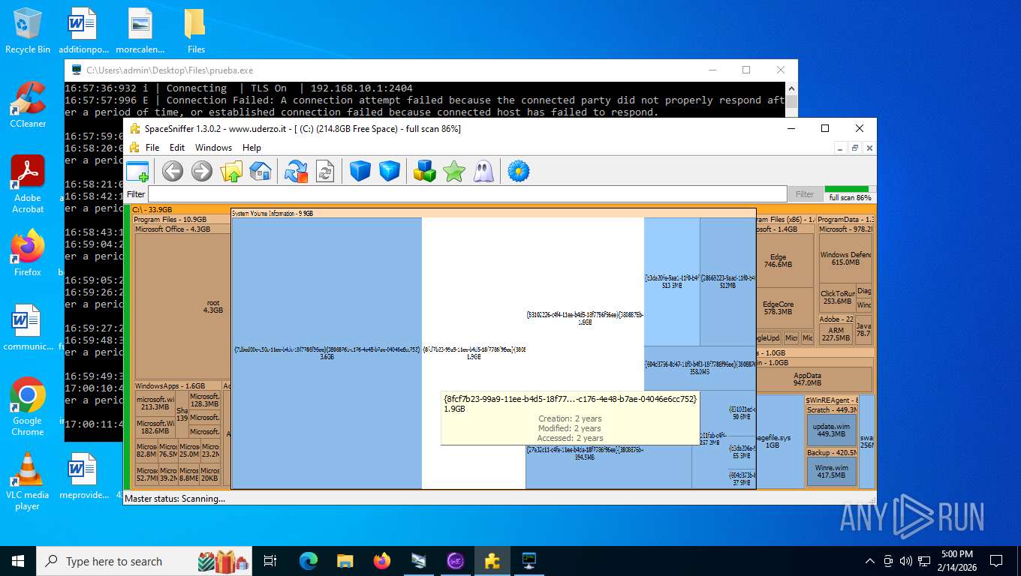
Task: Open the Edit menu
Action: 177,148
